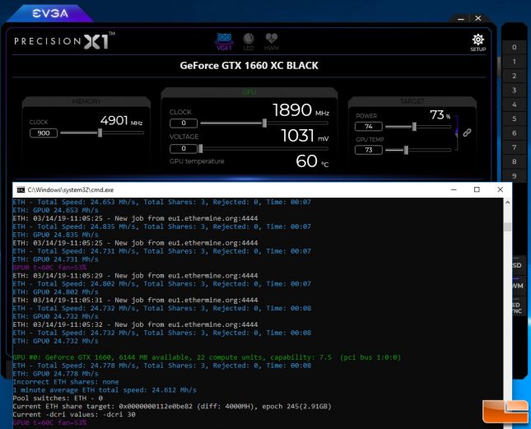531x429 pixels.
Task: Click the green 'GPU #0: GeForce GTX 1660' line
Action: 207,357
